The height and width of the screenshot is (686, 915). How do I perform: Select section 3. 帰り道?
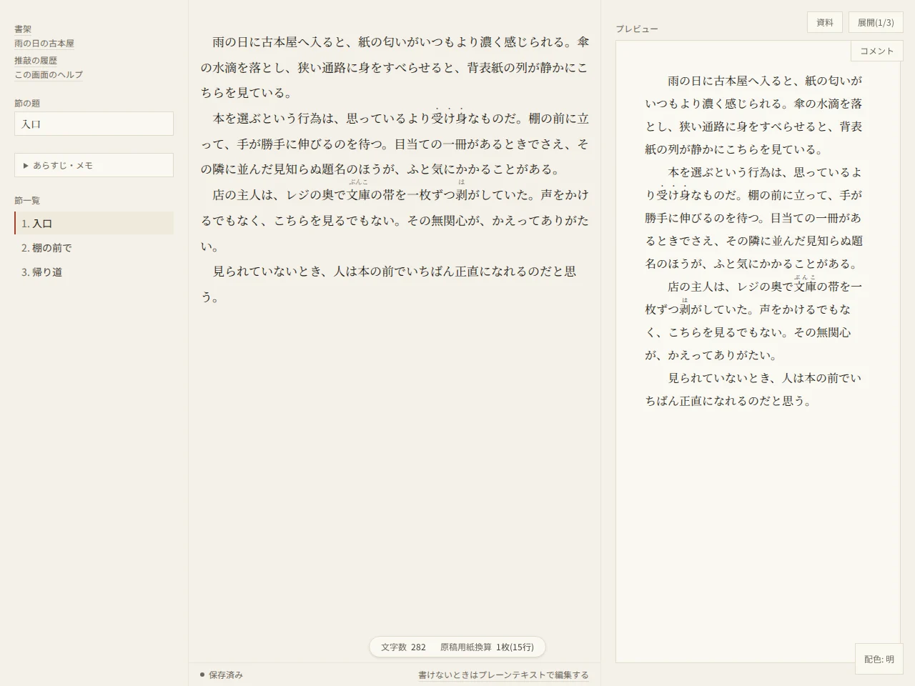point(94,272)
